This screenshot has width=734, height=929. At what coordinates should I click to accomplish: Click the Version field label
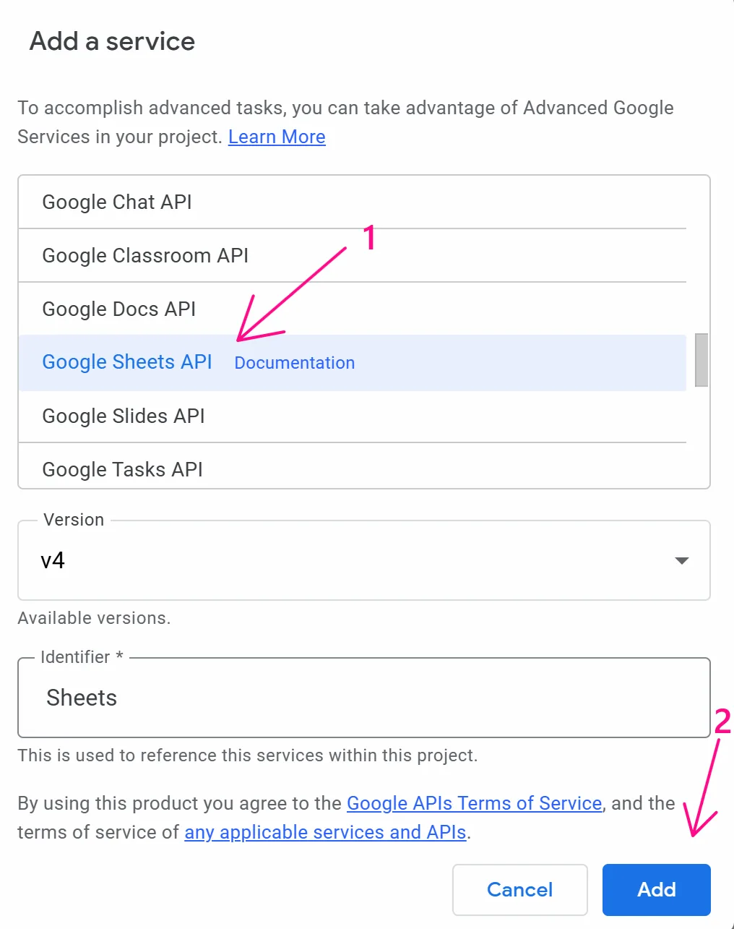pyautogui.click(x=74, y=520)
